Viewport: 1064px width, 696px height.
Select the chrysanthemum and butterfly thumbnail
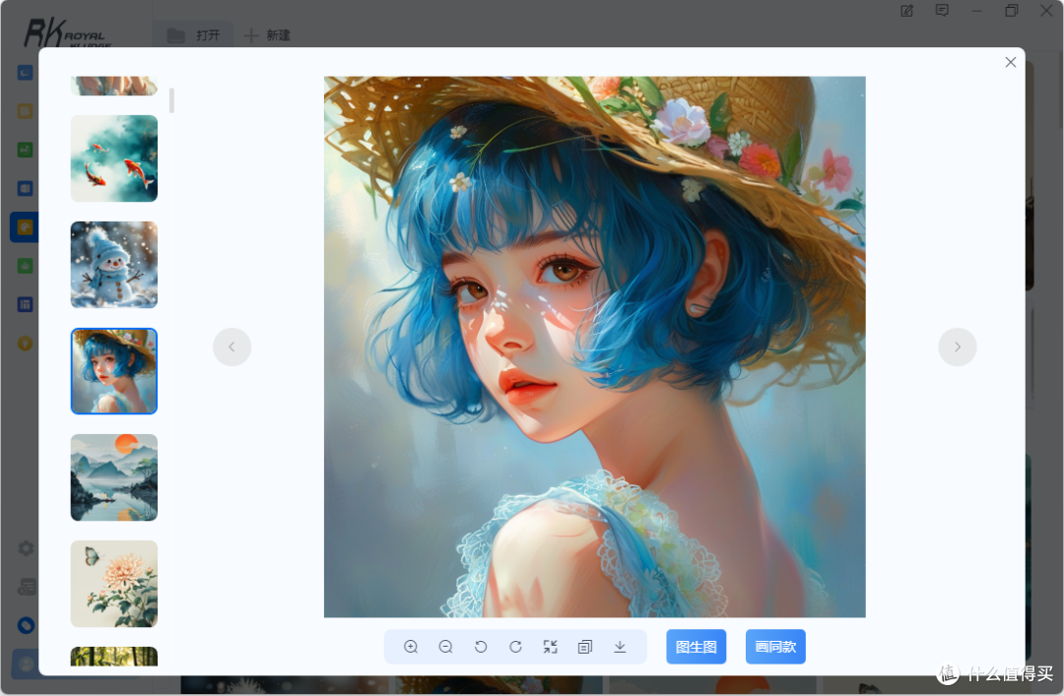[x=114, y=584]
